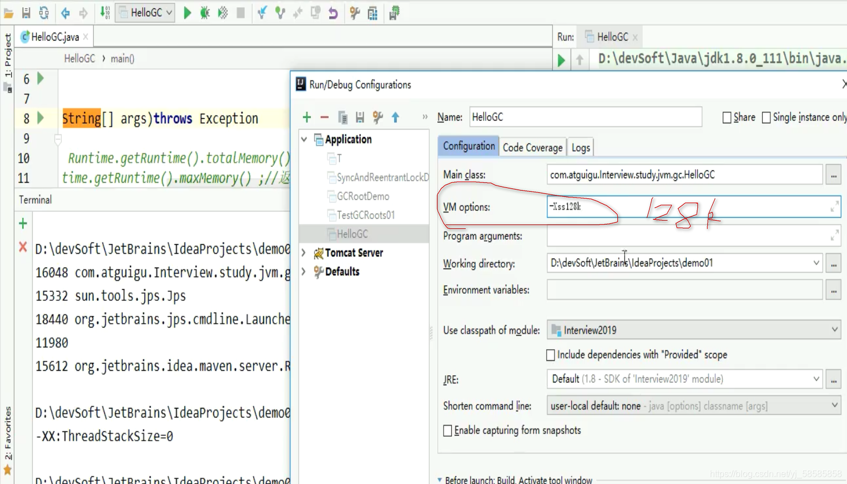Navigate forward with the right arrow icon

point(83,13)
